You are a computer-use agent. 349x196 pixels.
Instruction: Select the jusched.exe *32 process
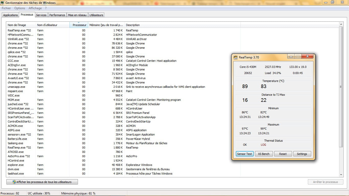point(123,104)
